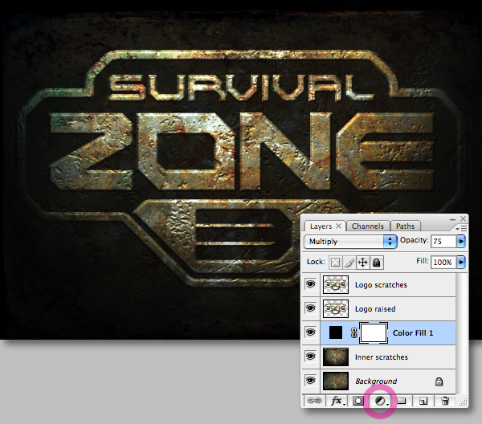Screen dimensions: 482x424
Task: Select the Logo scratches layer name
Action: tap(381, 285)
